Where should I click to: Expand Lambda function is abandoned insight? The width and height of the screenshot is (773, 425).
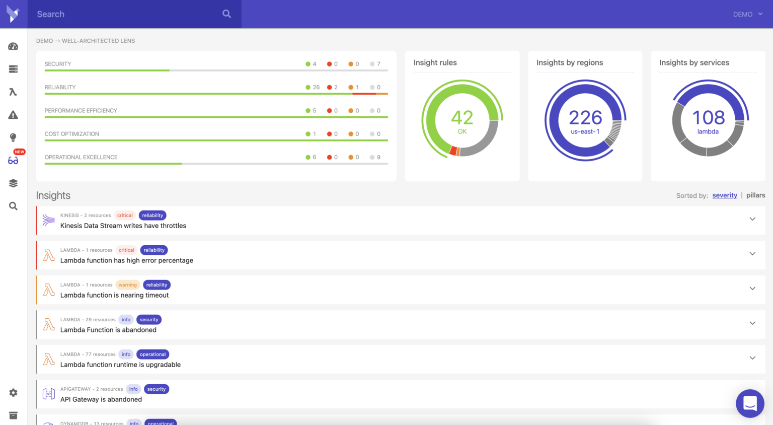[x=752, y=323]
